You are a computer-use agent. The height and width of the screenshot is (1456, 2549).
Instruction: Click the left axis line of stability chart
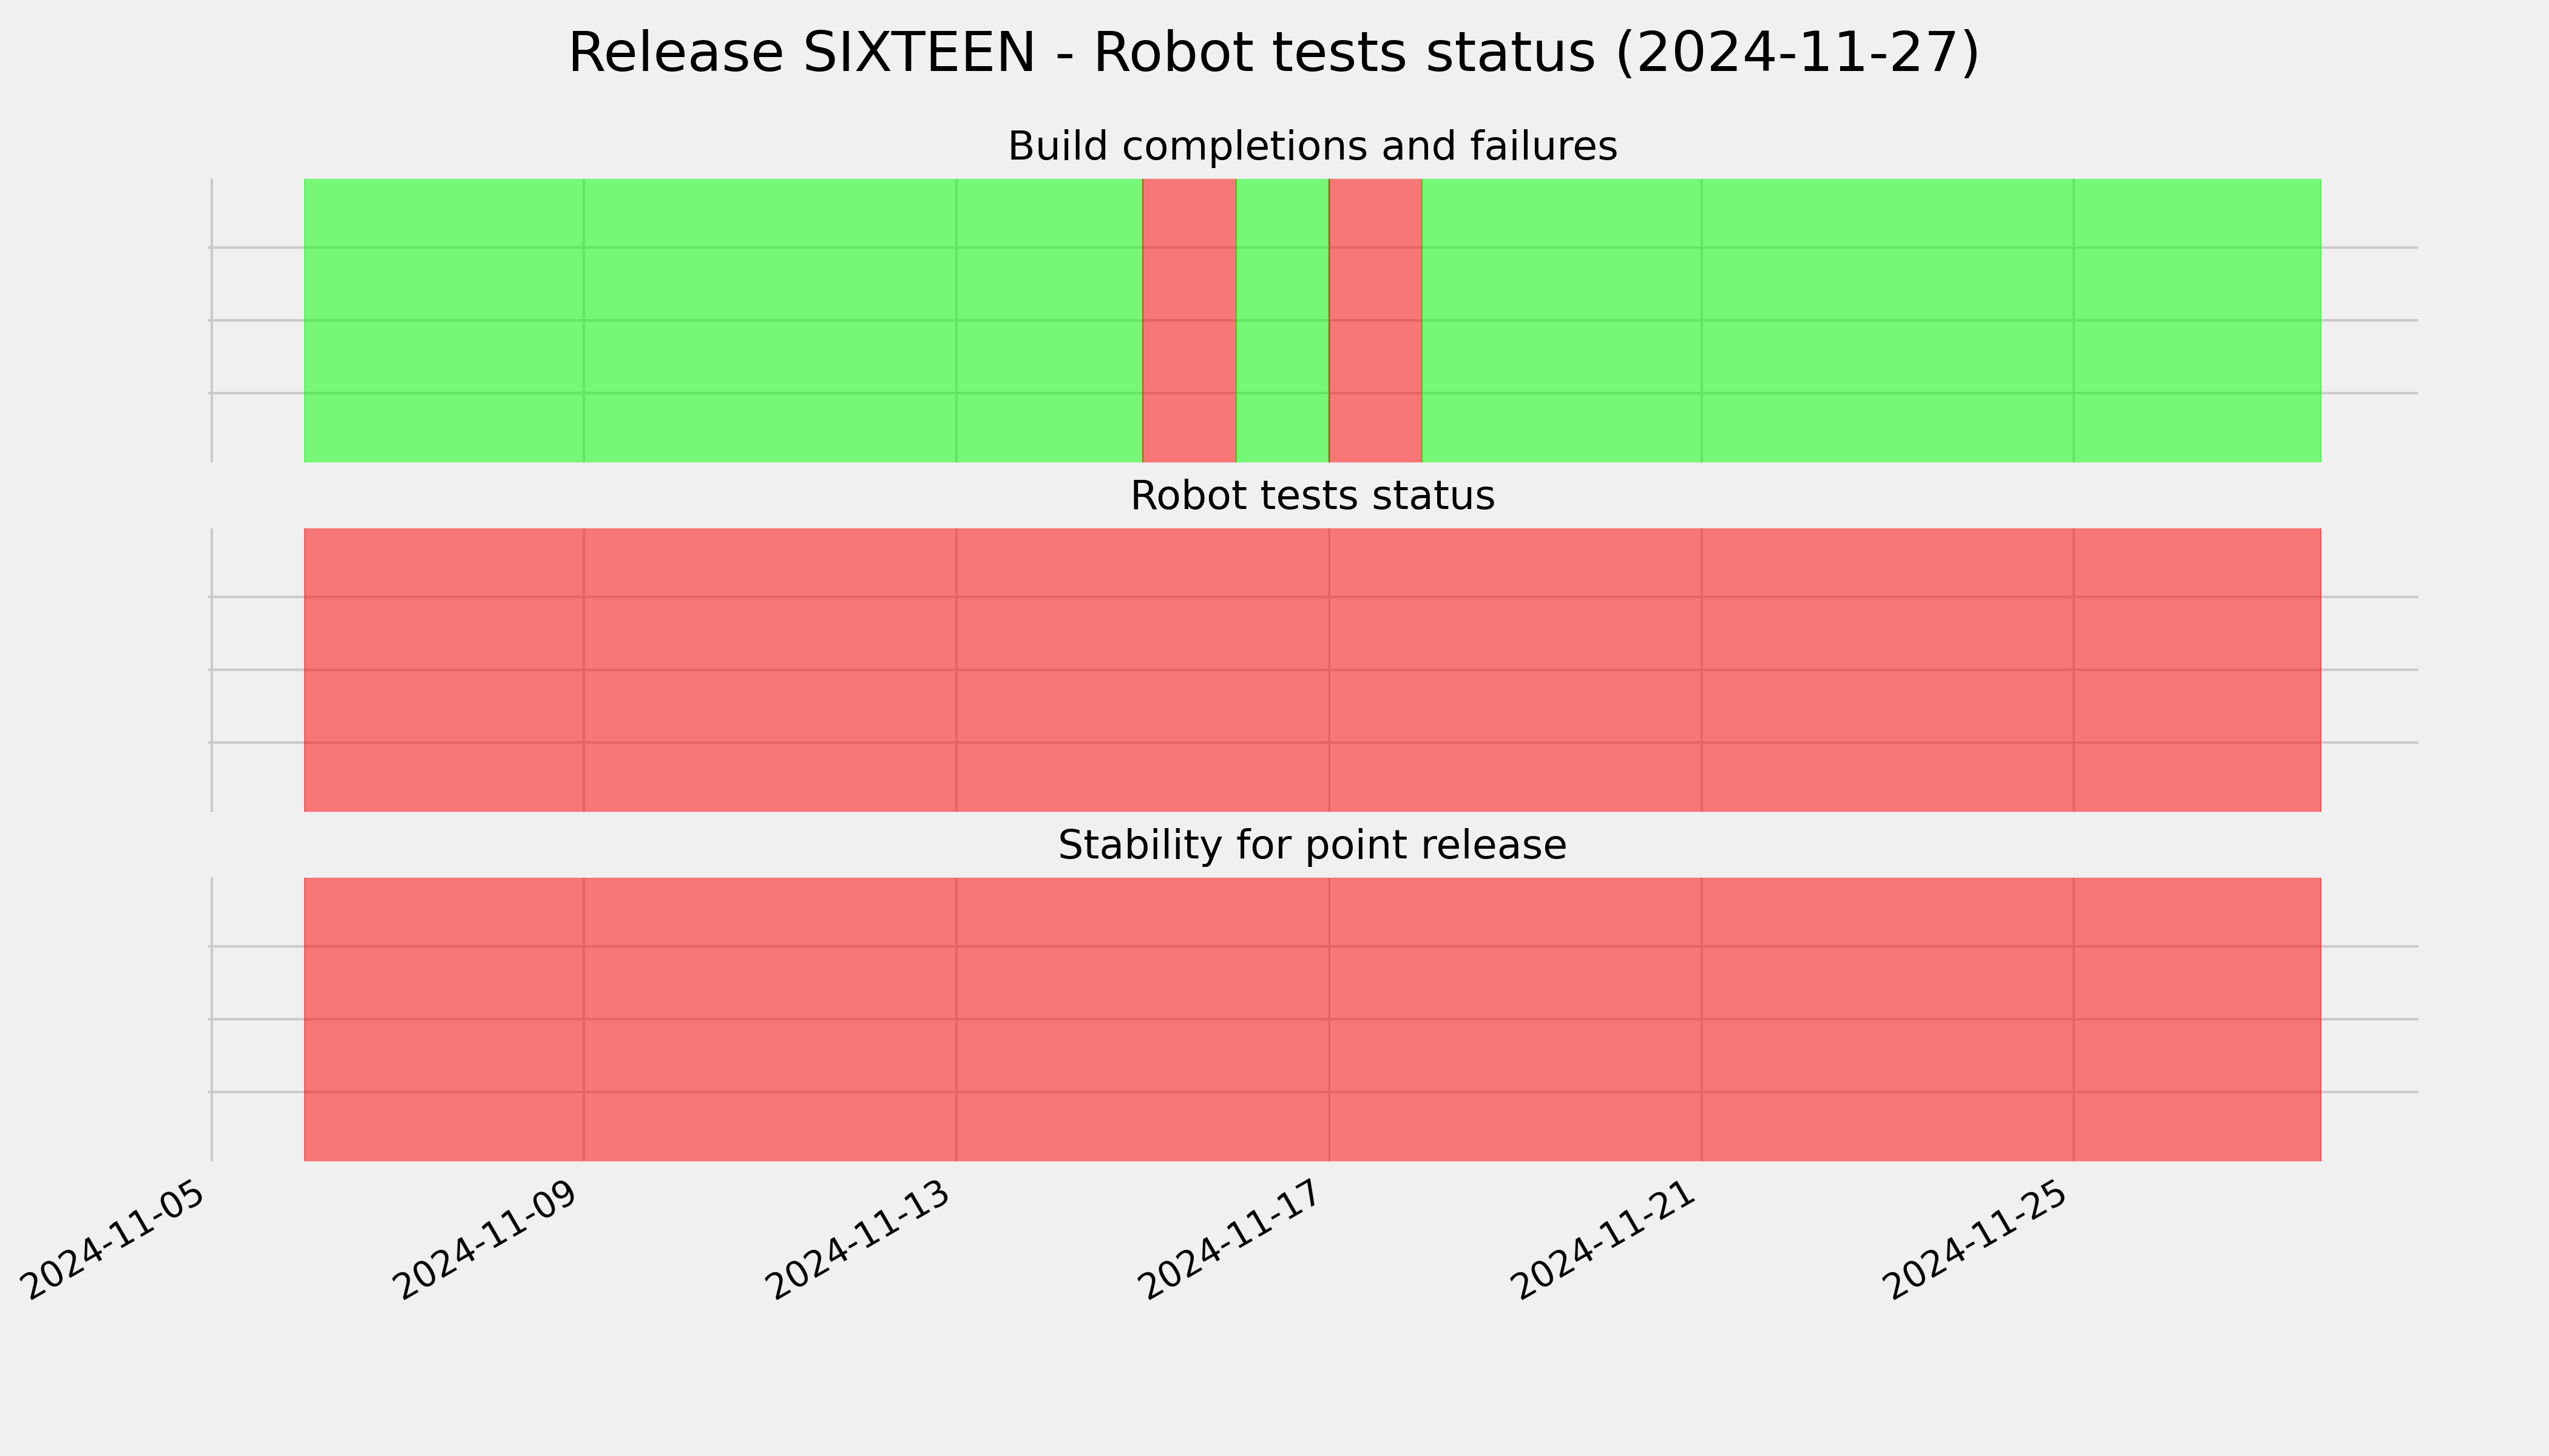click(x=212, y=1019)
